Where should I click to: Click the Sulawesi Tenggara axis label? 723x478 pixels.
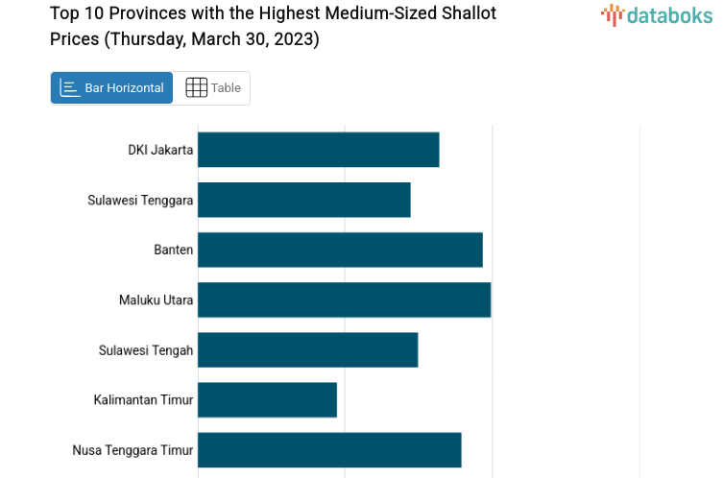coord(140,200)
